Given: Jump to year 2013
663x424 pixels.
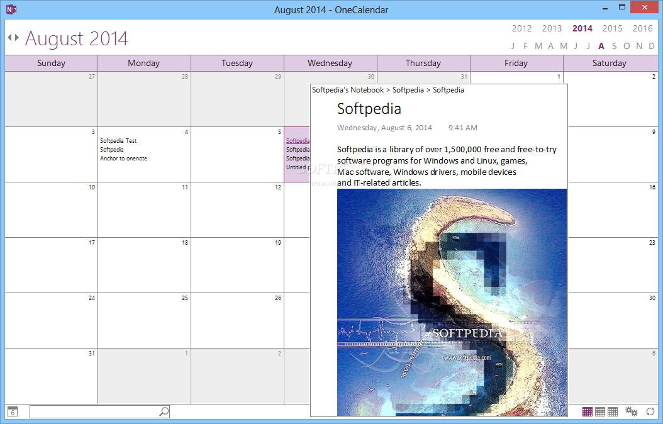Looking at the screenshot, I should [552, 28].
